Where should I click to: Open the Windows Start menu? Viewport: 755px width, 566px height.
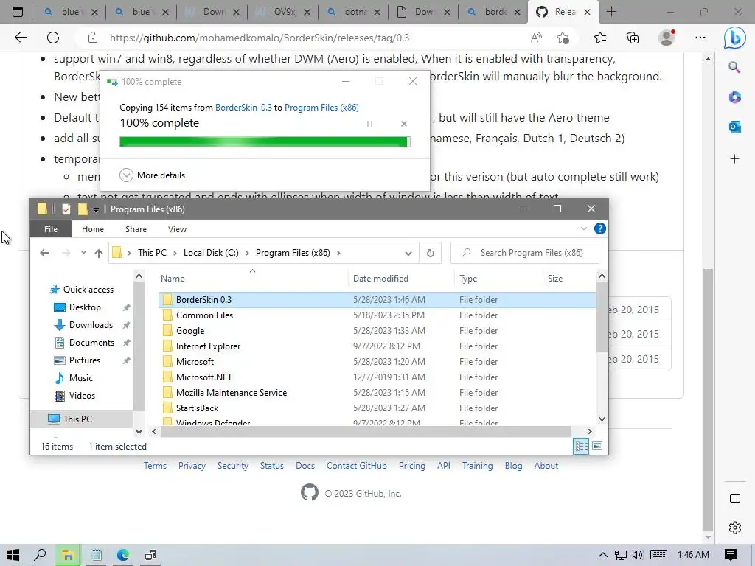point(13,555)
